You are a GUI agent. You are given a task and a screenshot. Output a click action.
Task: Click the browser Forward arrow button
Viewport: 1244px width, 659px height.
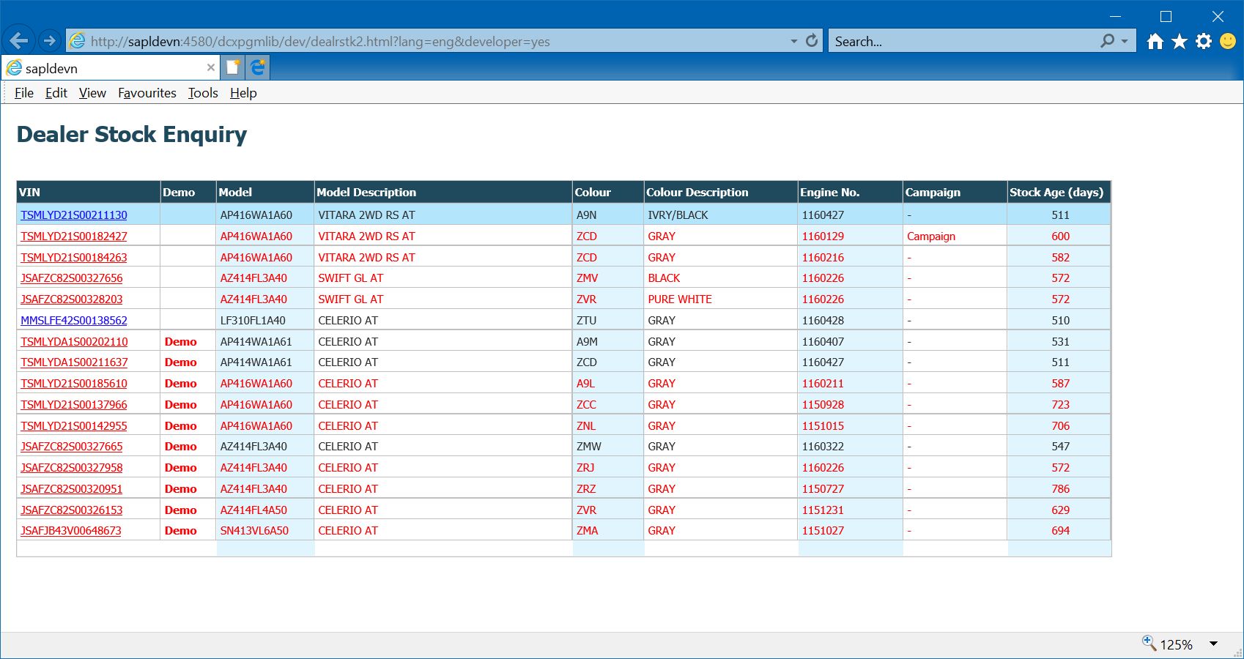click(49, 41)
